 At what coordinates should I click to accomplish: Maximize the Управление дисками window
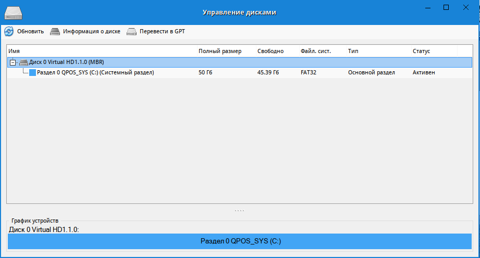(x=446, y=8)
